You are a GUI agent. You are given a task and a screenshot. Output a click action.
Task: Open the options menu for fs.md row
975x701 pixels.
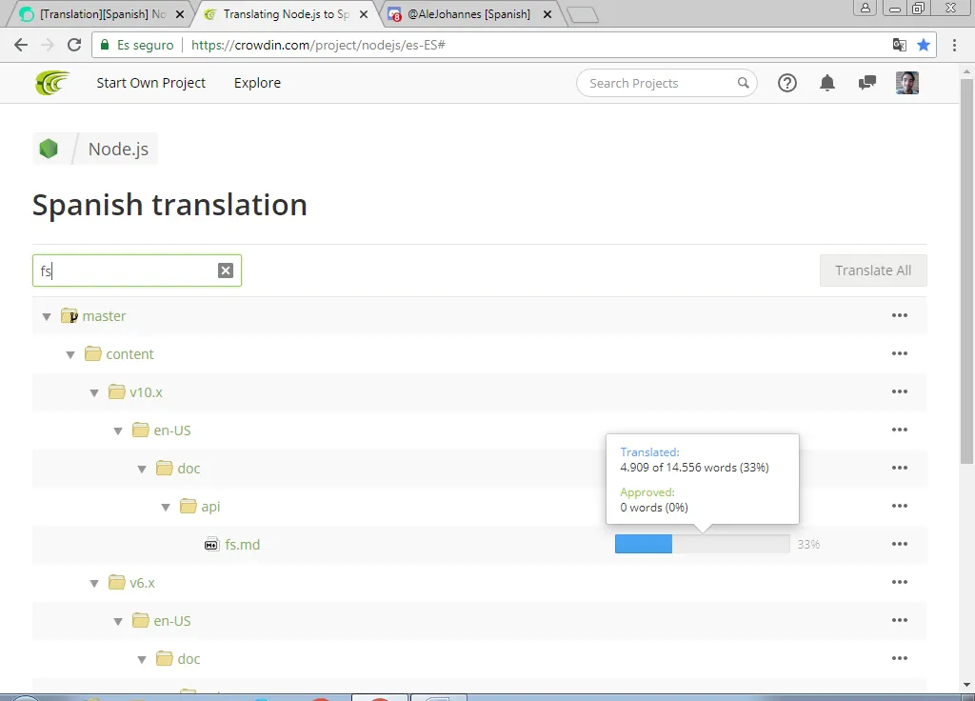pyautogui.click(x=900, y=544)
